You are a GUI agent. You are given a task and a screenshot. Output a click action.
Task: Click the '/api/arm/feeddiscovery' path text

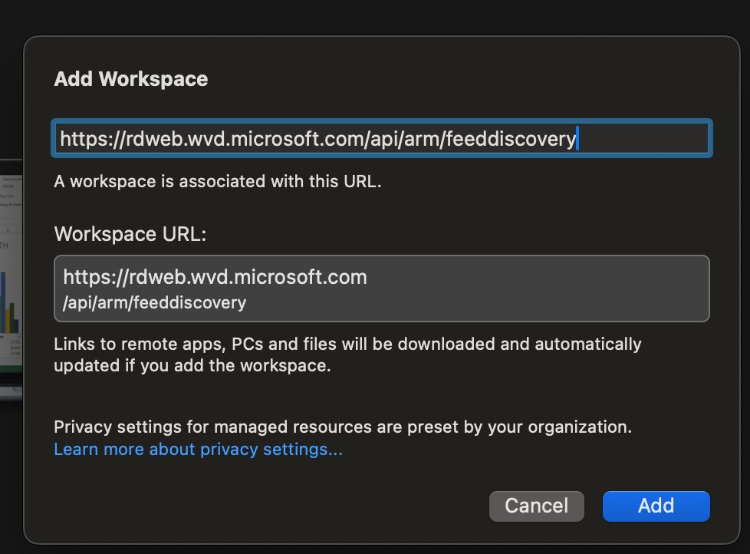(x=154, y=303)
